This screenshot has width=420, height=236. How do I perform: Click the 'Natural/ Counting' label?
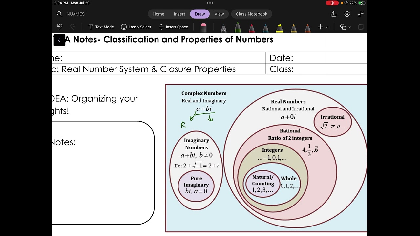[263, 180]
